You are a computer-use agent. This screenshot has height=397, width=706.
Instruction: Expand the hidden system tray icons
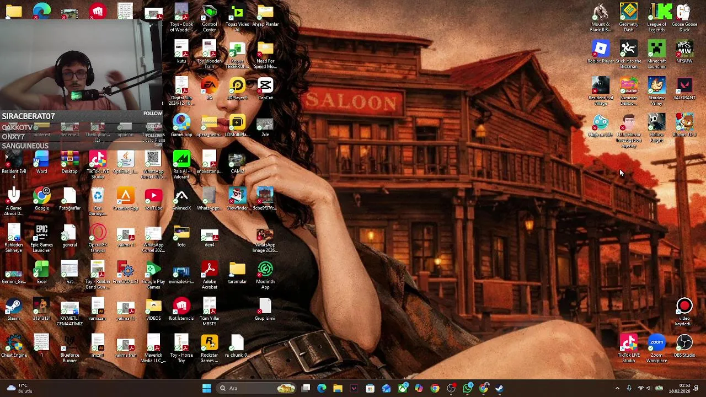pos(617,388)
